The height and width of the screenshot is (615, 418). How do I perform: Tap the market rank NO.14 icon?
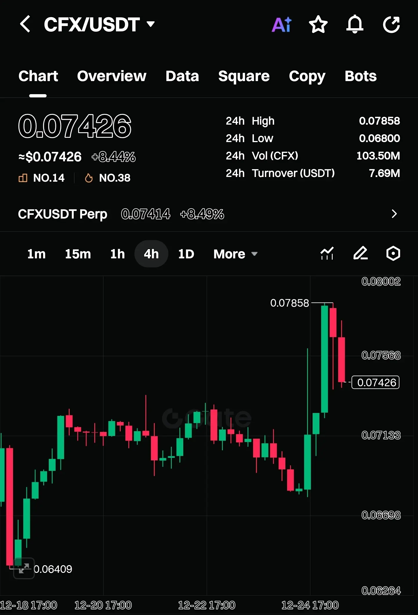(23, 178)
